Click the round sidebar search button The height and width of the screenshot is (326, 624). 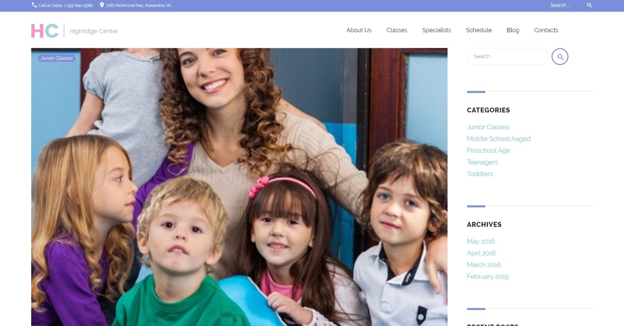click(x=560, y=57)
